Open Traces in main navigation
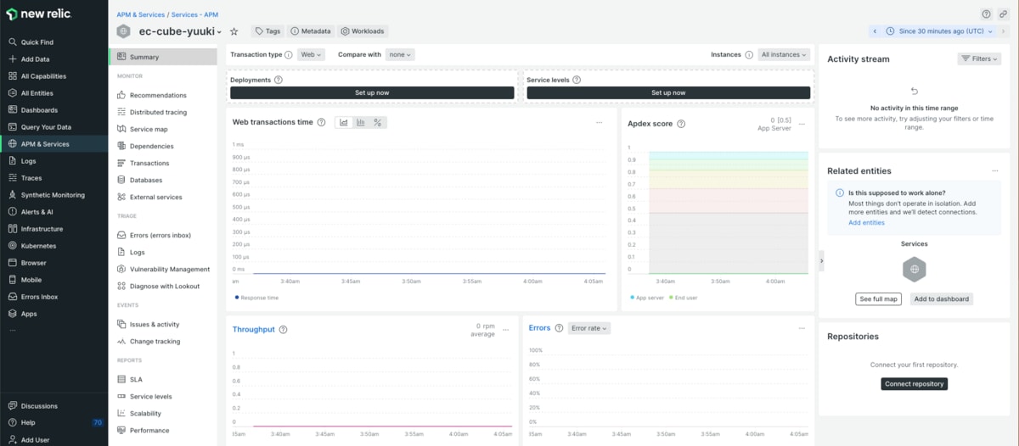 (31, 178)
